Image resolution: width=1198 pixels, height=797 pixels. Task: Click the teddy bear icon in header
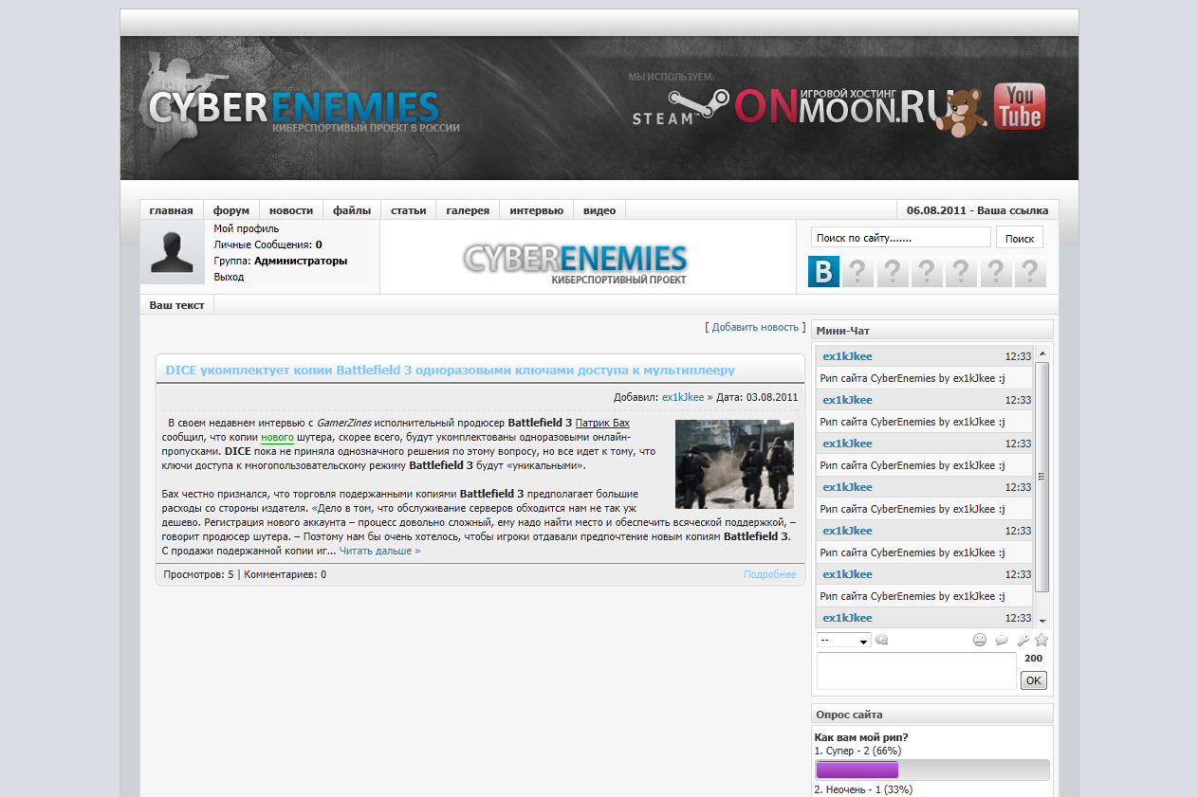pos(961,113)
